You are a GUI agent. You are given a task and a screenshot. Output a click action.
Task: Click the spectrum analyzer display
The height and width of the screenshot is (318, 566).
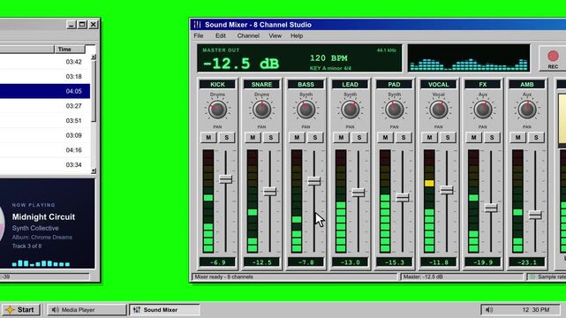tap(469, 58)
